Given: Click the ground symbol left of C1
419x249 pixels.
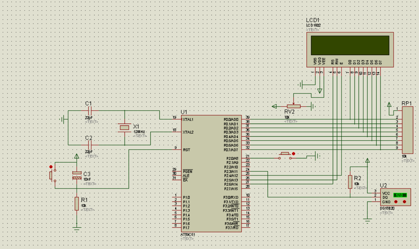Looking at the screenshot, I should (62, 119).
